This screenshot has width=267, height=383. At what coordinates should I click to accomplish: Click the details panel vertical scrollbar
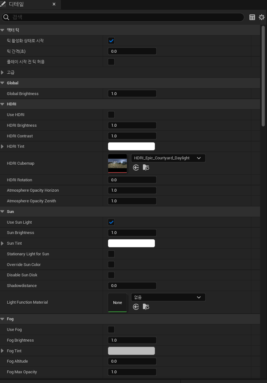pos(263,76)
